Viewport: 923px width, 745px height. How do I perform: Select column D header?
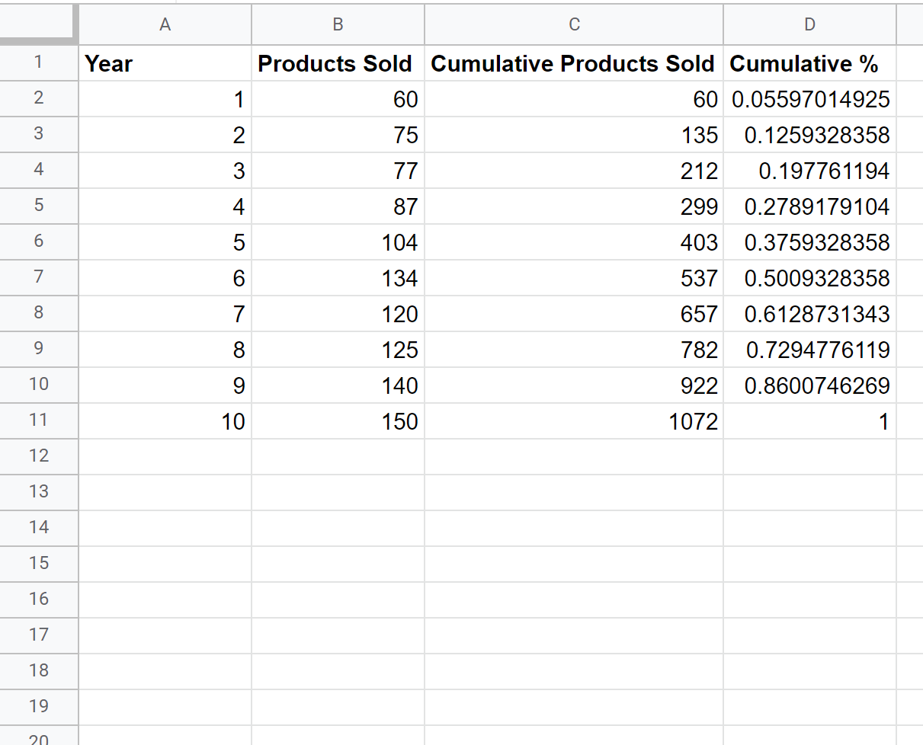coord(809,24)
